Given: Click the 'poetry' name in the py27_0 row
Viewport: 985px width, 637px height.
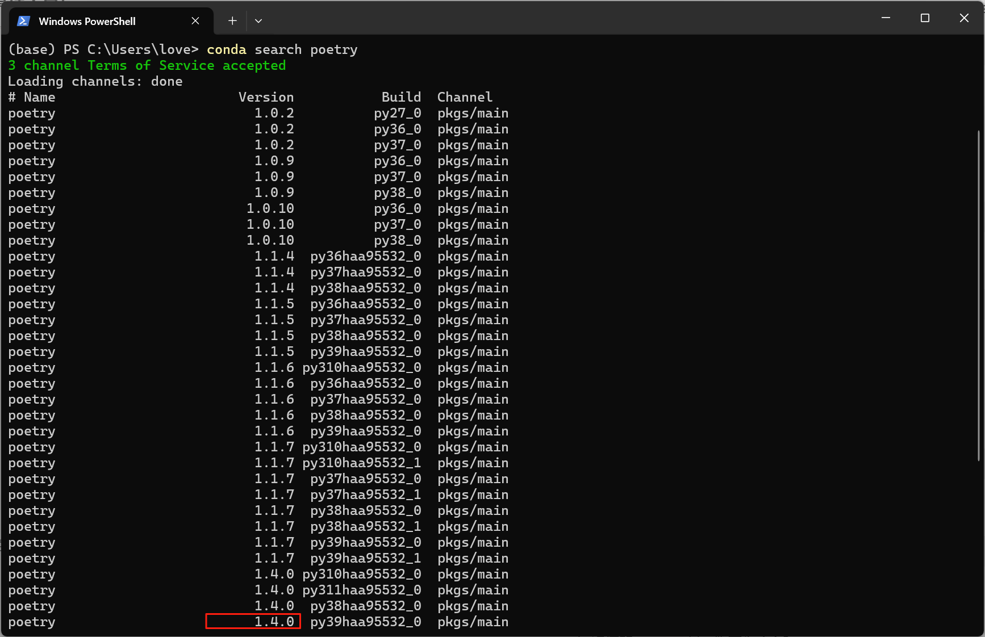Looking at the screenshot, I should pos(32,114).
